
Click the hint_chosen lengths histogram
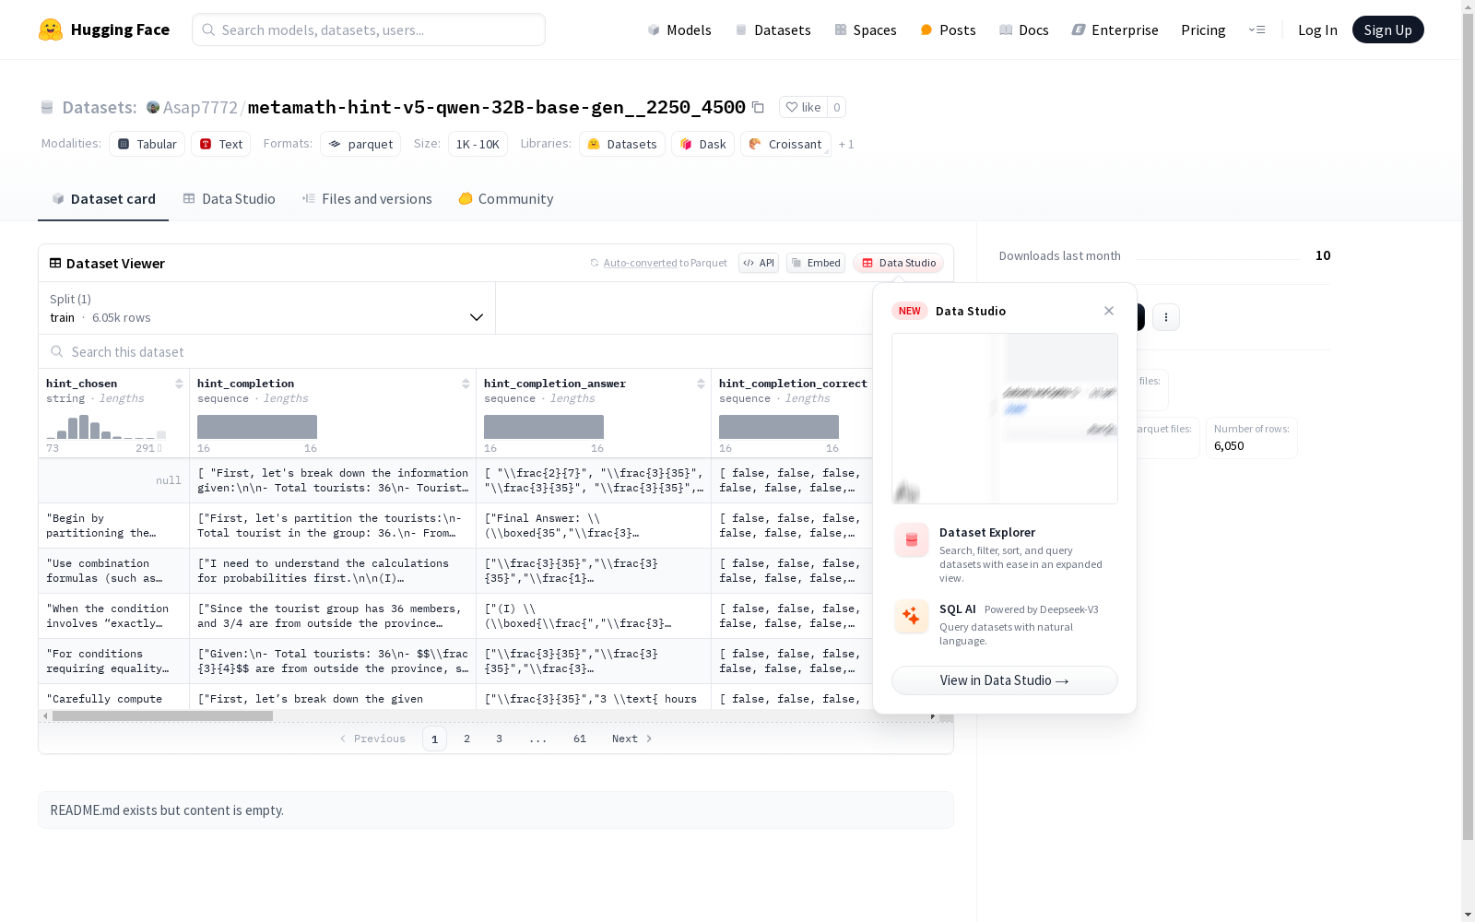click(x=106, y=427)
